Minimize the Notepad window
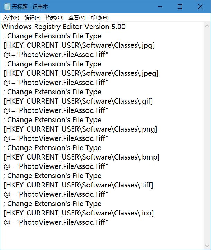The height and width of the screenshot is (250, 211). tap(159, 7)
